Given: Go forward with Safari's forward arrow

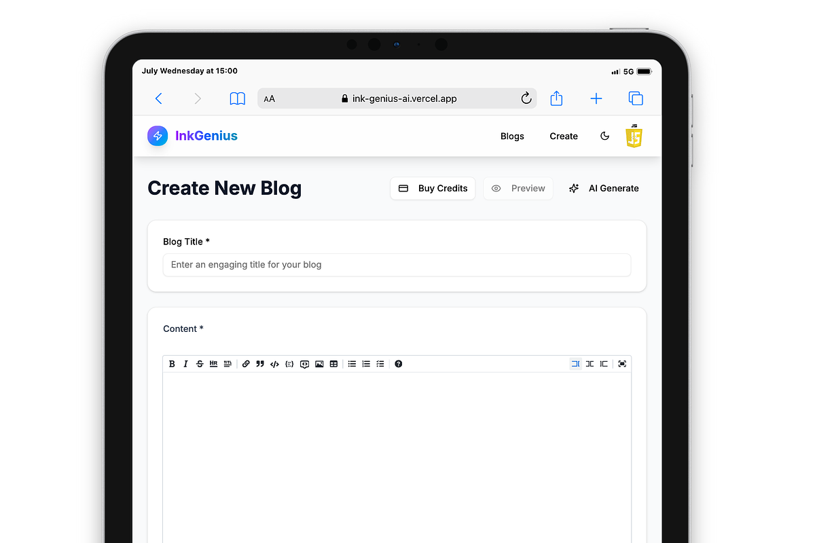Looking at the screenshot, I should [198, 98].
